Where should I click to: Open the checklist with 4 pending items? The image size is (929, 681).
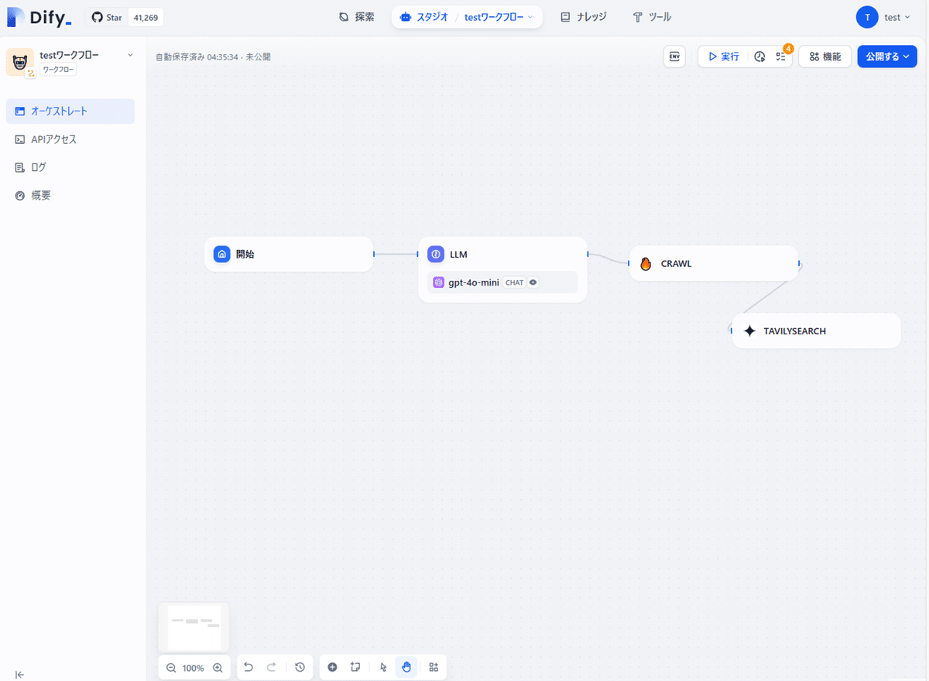780,56
